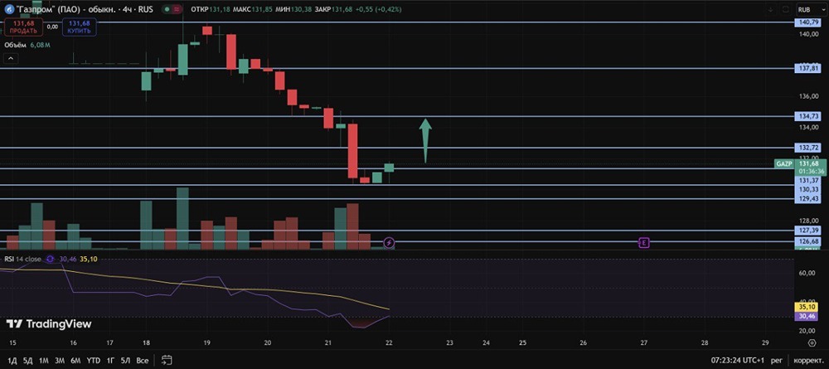Select the YTD time range
Image resolution: width=829 pixels, height=369 pixels.
(x=95, y=361)
